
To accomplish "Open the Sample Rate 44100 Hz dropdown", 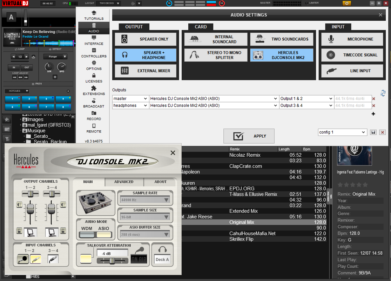I will [145, 200].
